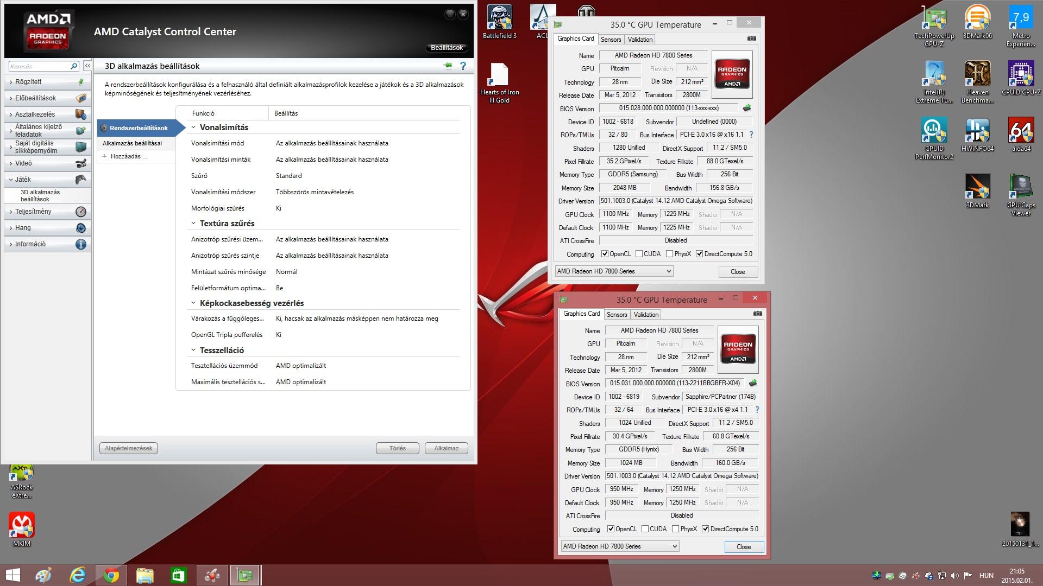Click search magnifier in Catalyst sidebar
The height and width of the screenshot is (586, 1043).
pos(74,66)
